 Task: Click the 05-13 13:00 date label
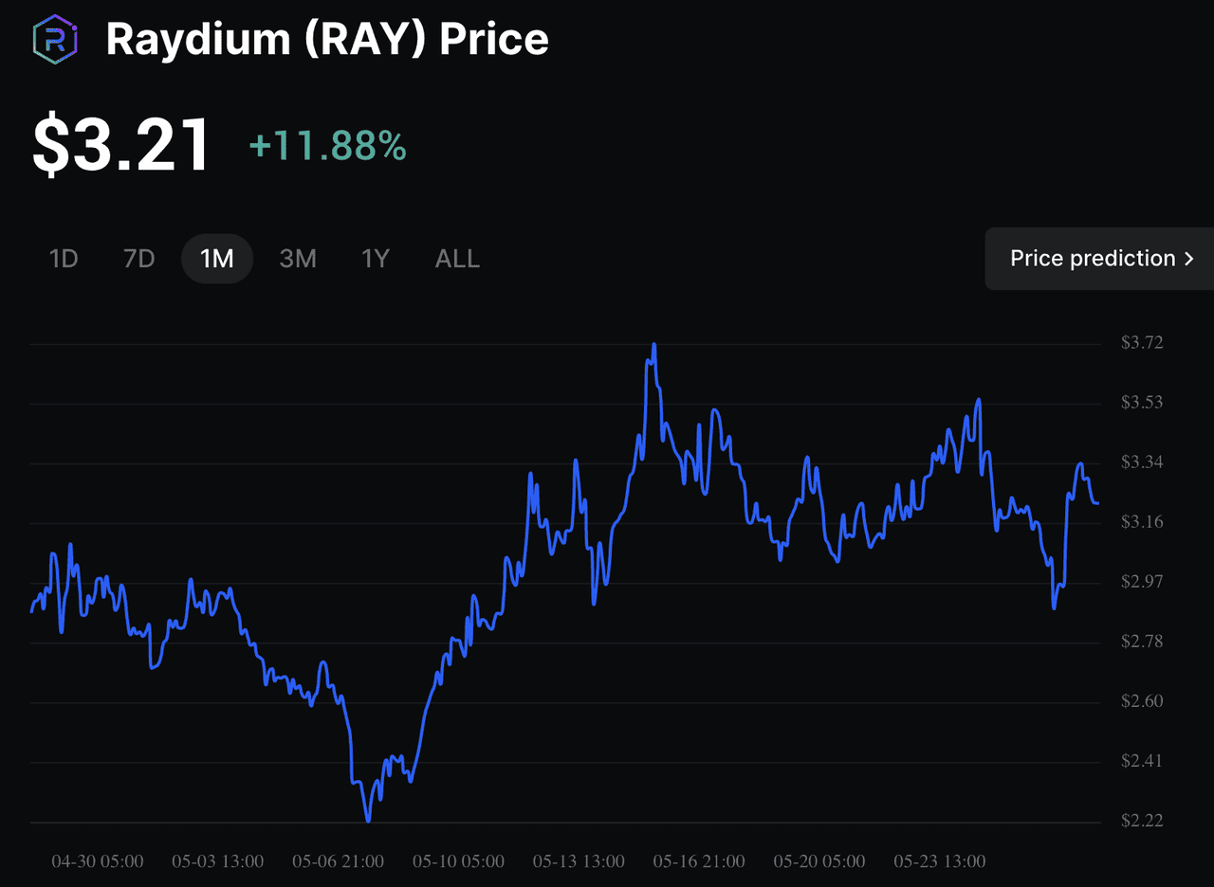click(x=579, y=861)
